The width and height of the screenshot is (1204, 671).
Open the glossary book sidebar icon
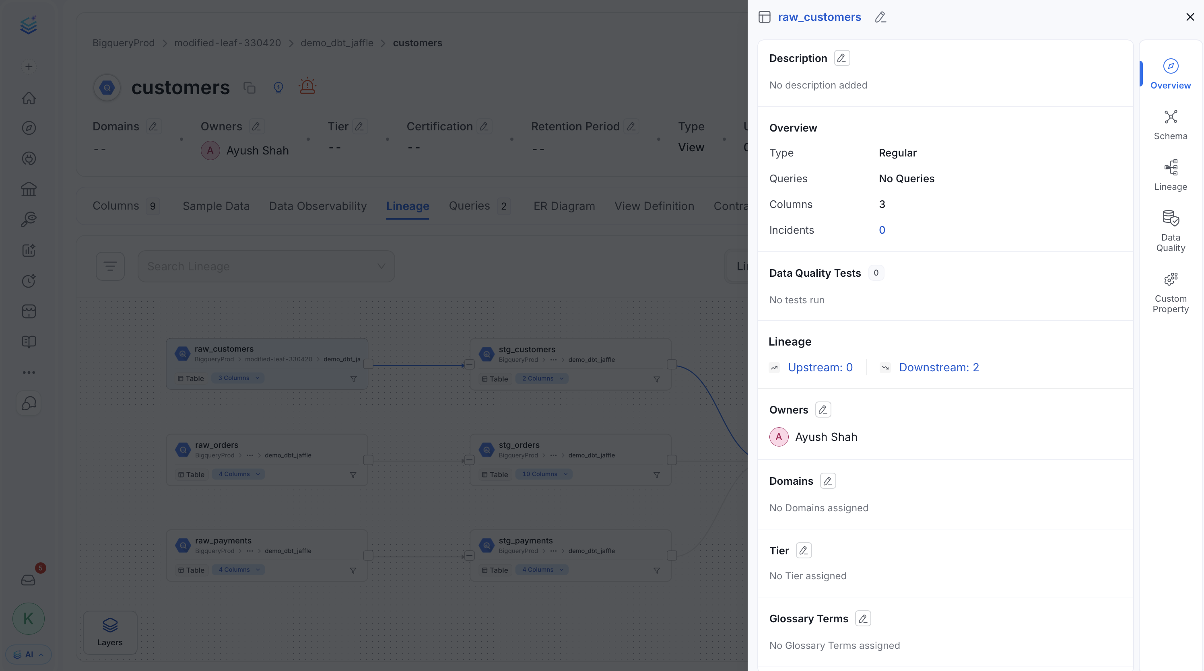[x=29, y=342]
